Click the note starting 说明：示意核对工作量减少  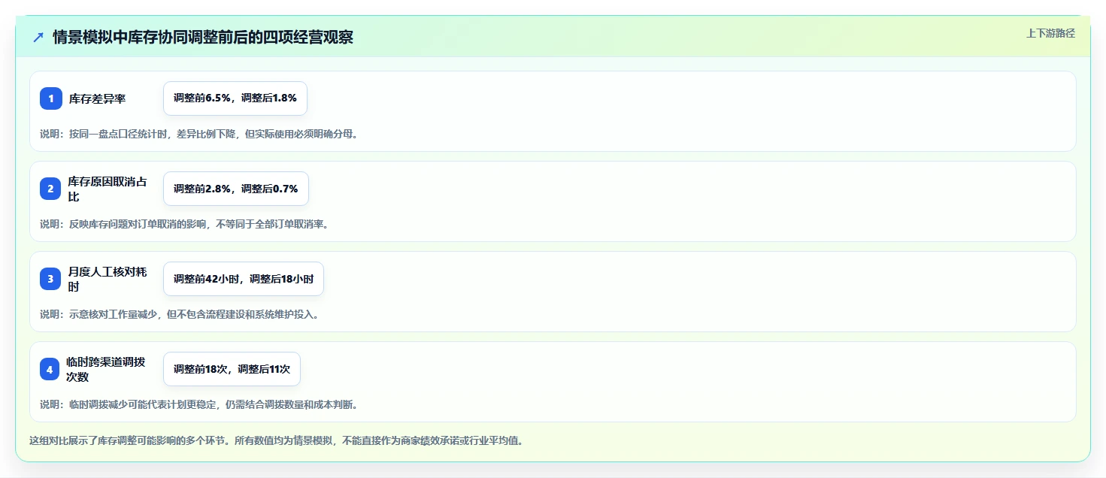[180, 314]
